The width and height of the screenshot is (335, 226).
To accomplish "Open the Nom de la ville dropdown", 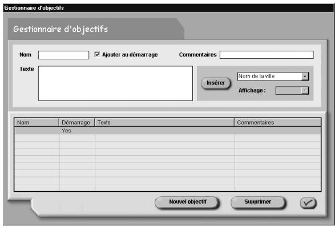I will coord(273,76).
